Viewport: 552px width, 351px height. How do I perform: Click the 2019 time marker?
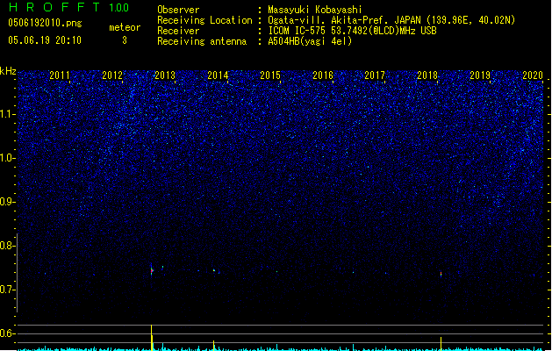coord(480,75)
